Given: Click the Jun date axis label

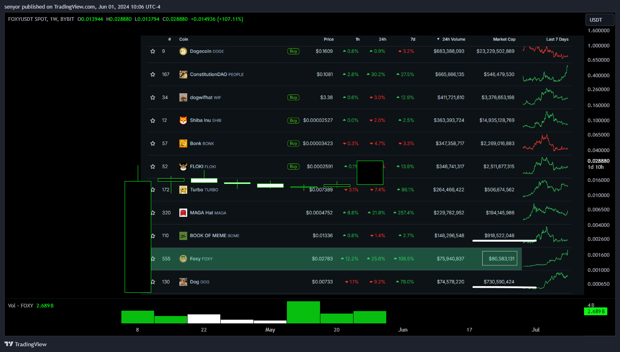Looking at the screenshot, I should tap(403, 330).
